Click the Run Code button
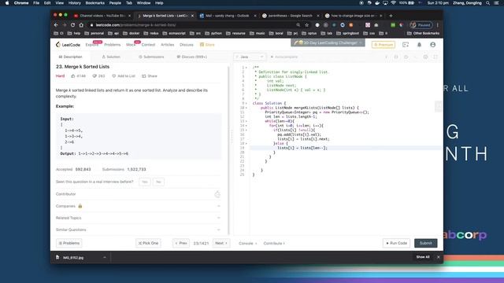Viewport: 504px width, 283px height. 396,243
